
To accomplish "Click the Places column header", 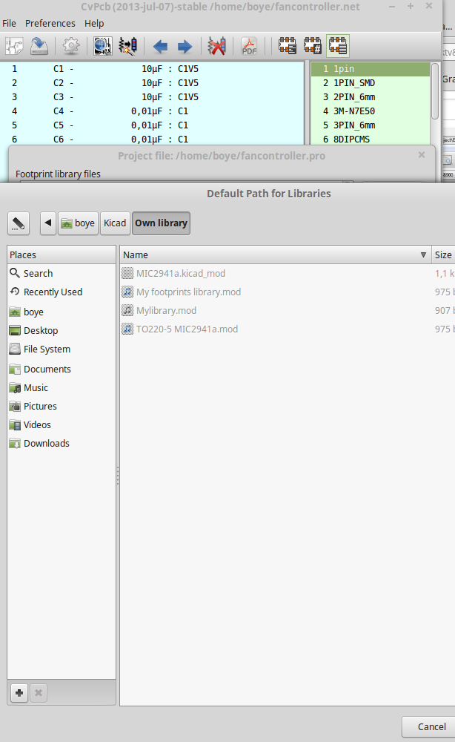I will coord(62,255).
